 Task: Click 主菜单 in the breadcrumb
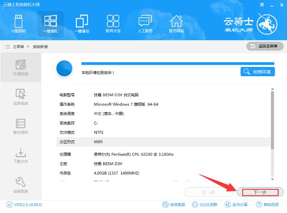coord(18,46)
